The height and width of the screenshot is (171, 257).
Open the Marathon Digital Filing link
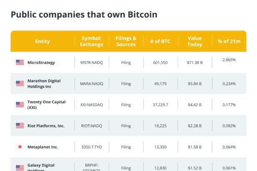click(126, 83)
